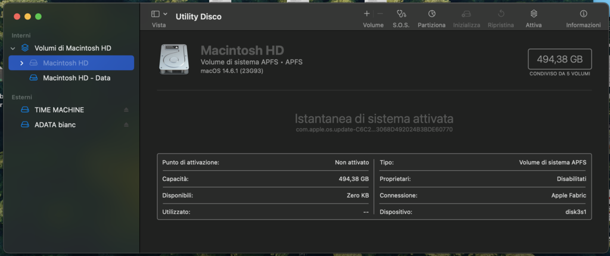Click the Proprietari row label
Image resolution: width=610 pixels, height=256 pixels.
click(x=396, y=179)
